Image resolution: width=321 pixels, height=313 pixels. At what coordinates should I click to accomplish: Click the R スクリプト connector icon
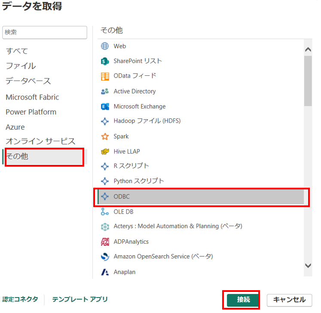tap(105, 166)
